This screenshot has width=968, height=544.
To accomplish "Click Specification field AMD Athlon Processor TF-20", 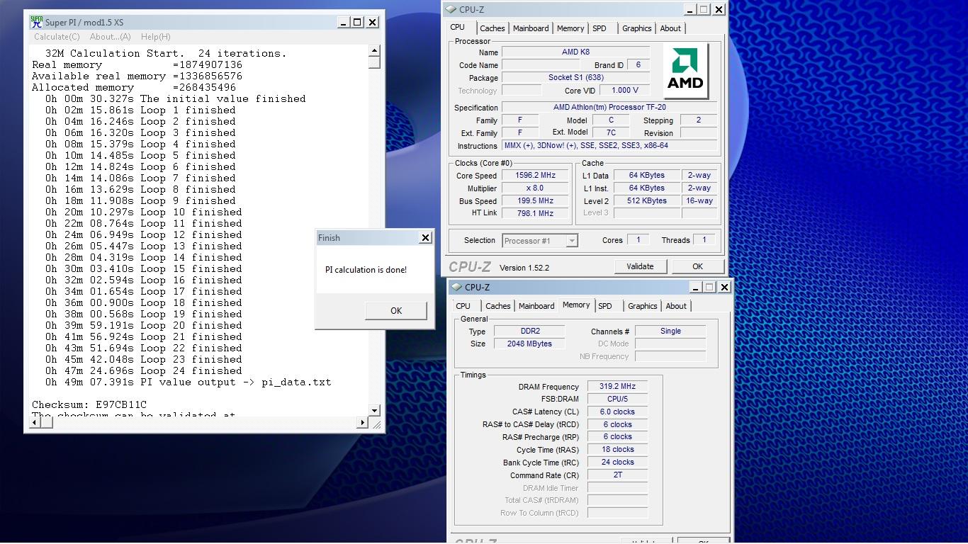I will (609, 108).
